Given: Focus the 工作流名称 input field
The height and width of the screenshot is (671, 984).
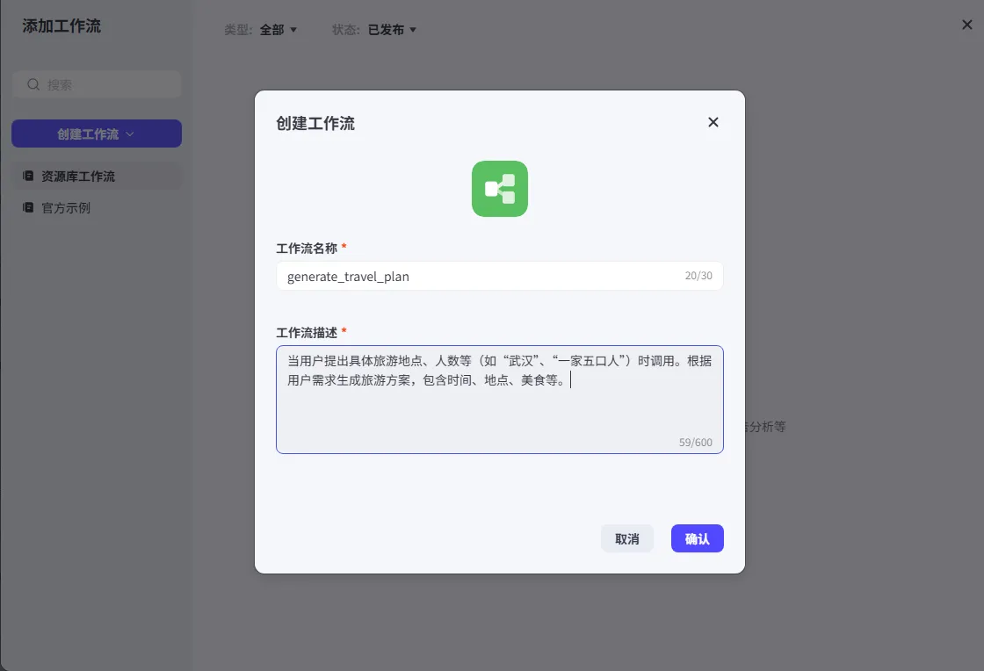Looking at the screenshot, I should pos(500,276).
